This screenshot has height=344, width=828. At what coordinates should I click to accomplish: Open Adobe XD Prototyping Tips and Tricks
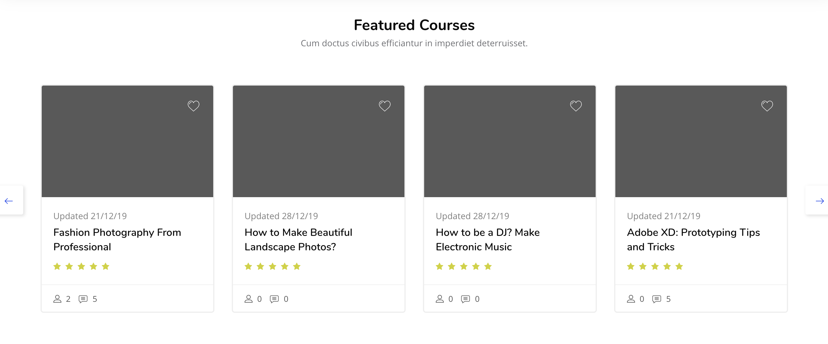click(x=693, y=239)
